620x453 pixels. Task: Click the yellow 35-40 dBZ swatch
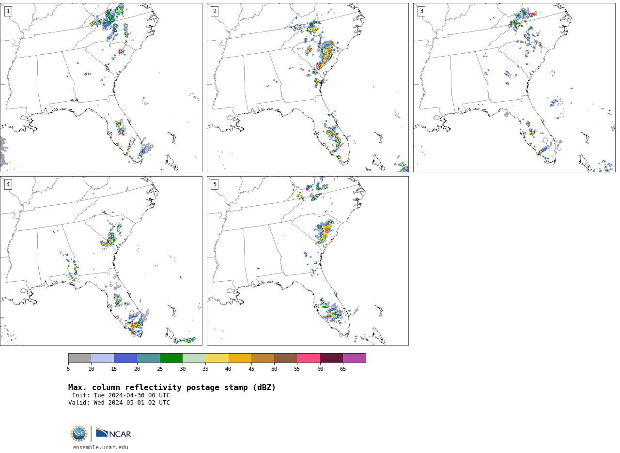(x=217, y=358)
